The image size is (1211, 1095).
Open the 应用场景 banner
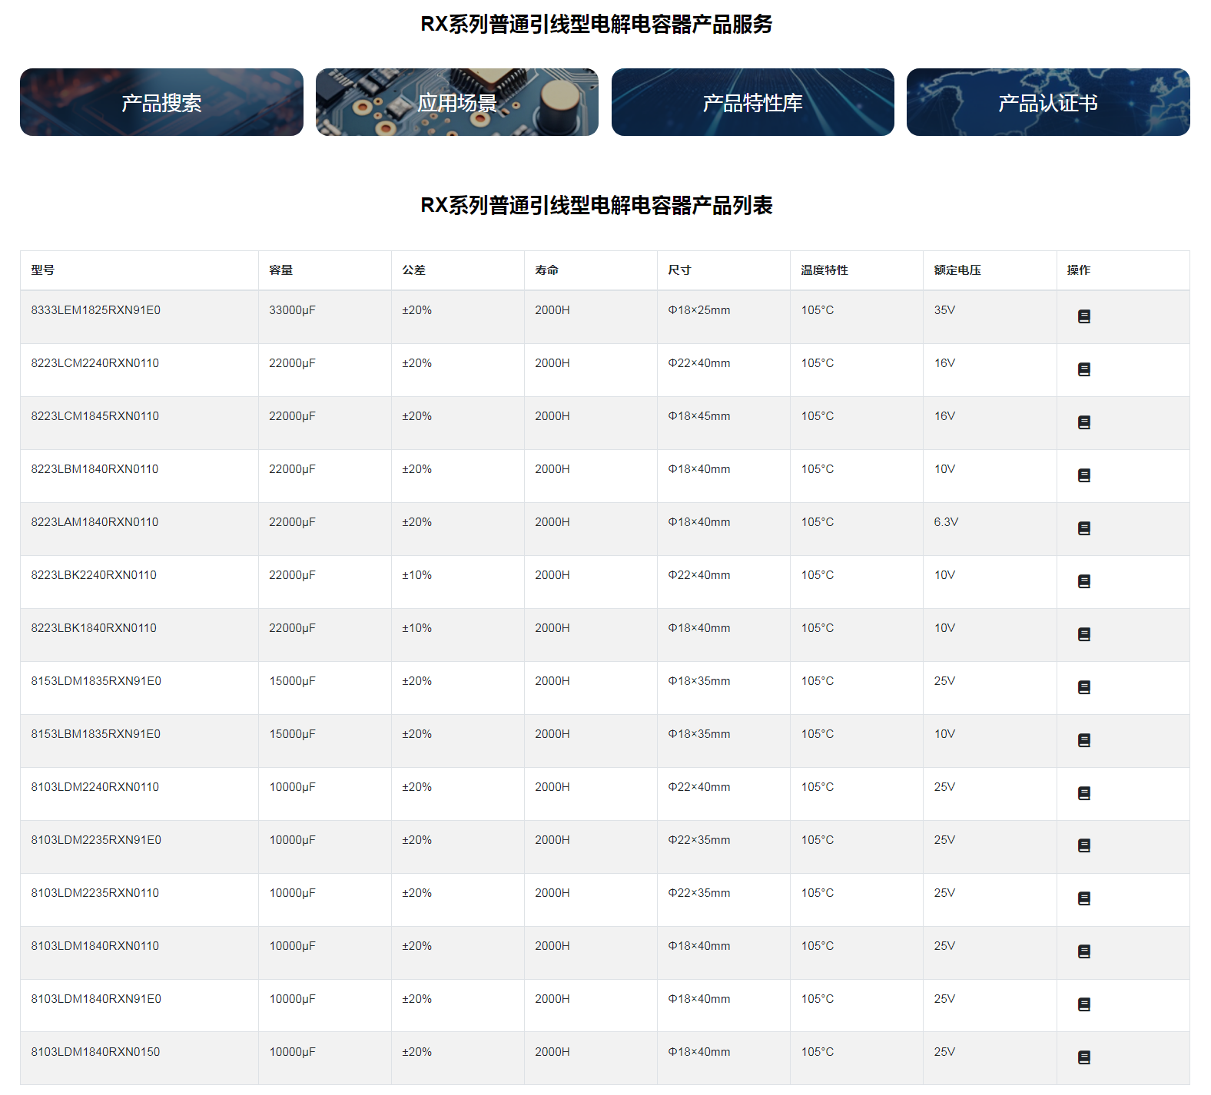(457, 102)
